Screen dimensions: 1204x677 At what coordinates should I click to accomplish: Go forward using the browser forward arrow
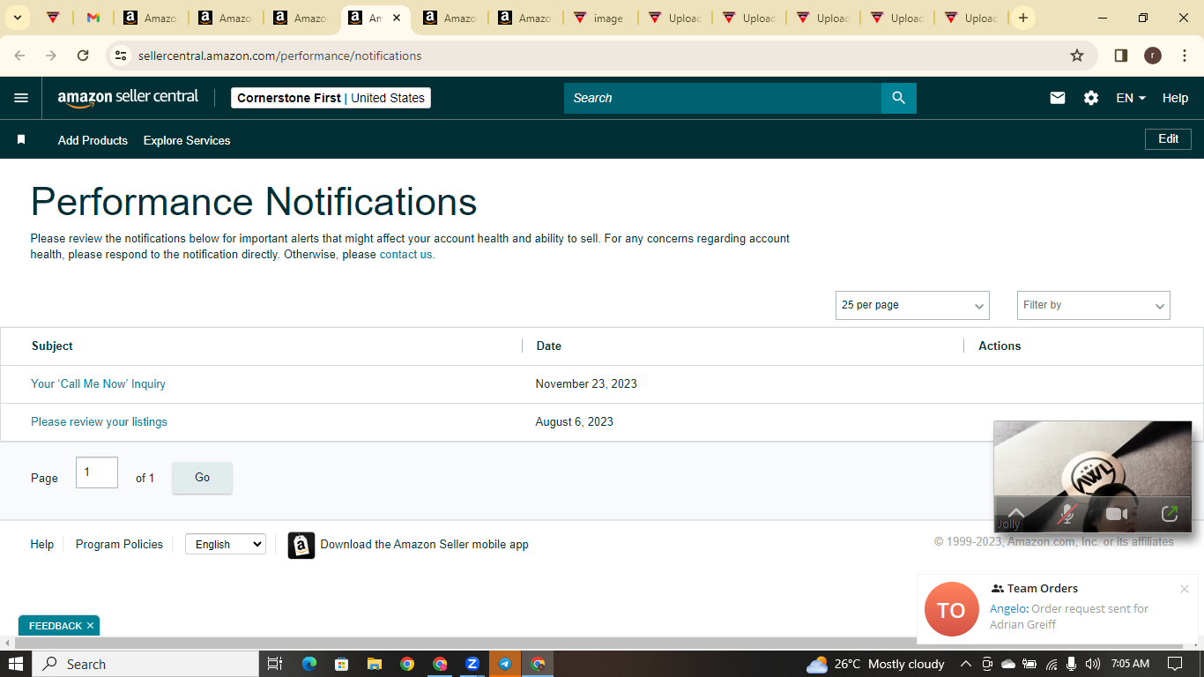[51, 56]
